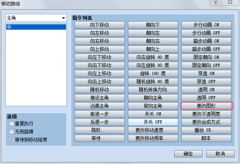This screenshot has height=164, width=240.
Task: Add the 向右移动 command
Action: coord(100,41)
